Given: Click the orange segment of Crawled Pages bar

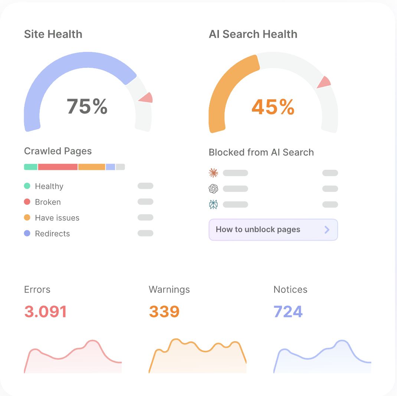Looking at the screenshot, I should (x=92, y=167).
